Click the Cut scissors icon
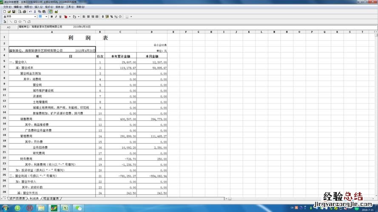 click(35, 11)
